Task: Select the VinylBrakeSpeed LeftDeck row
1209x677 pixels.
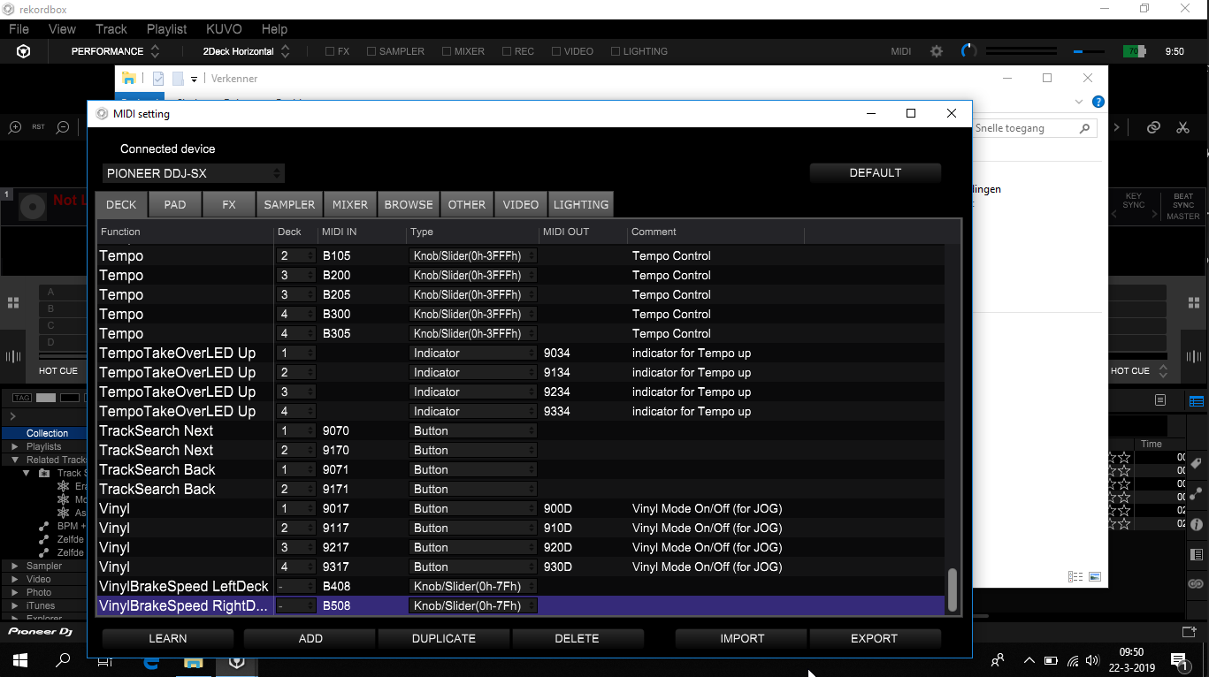Action: coord(184,586)
